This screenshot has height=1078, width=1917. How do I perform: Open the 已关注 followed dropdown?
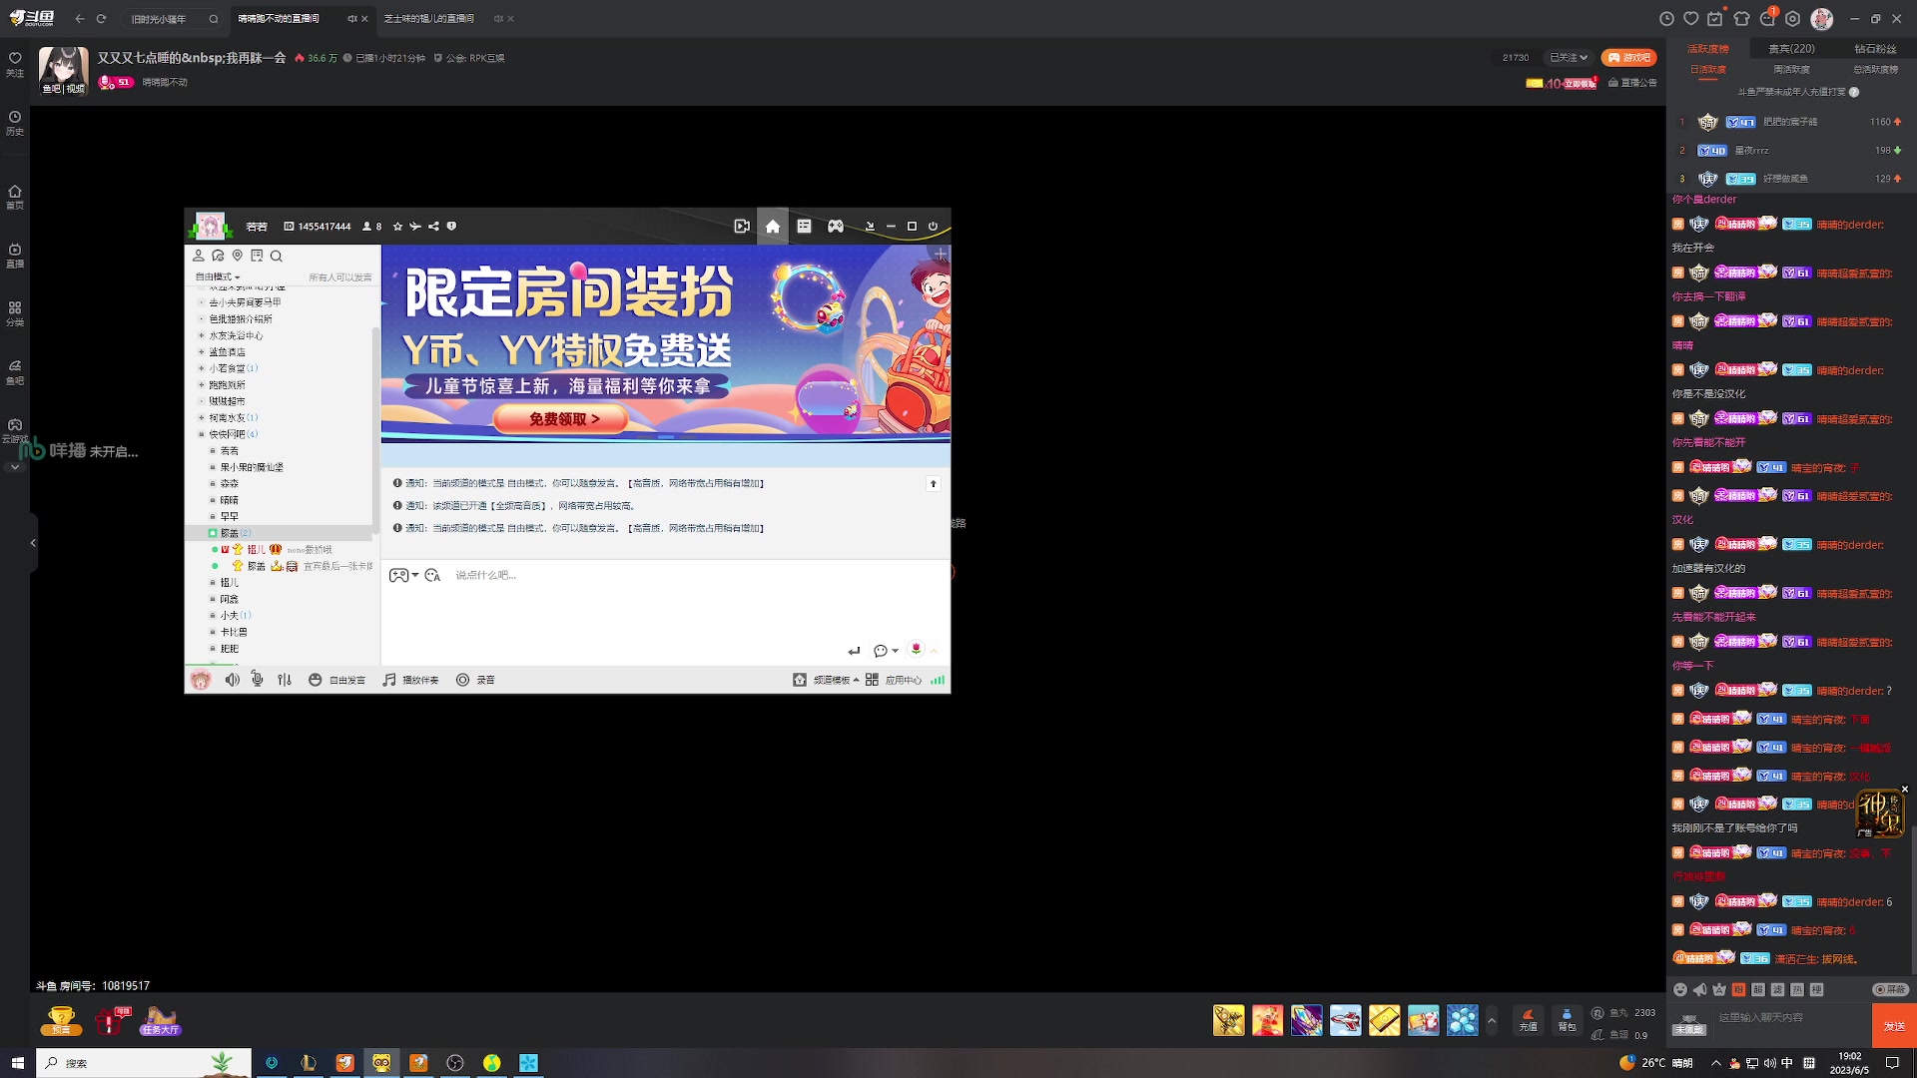click(x=1569, y=58)
